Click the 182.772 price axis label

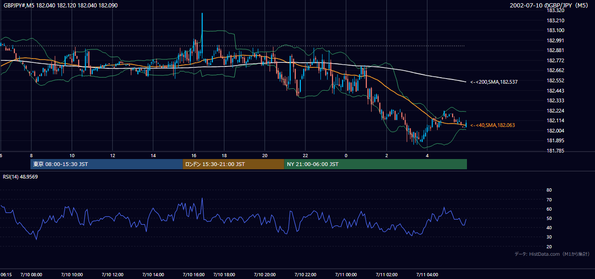pos(555,60)
